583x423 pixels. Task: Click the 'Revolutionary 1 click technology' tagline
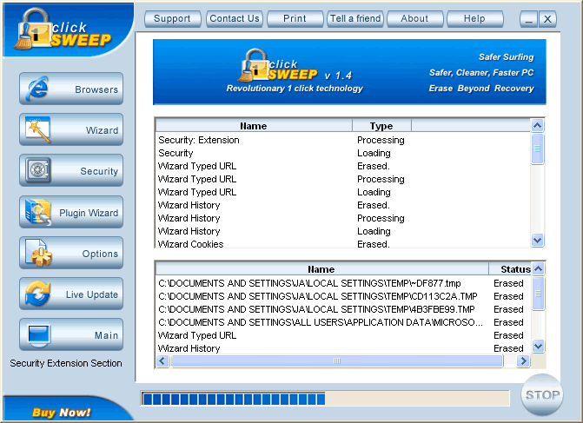click(295, 89)
